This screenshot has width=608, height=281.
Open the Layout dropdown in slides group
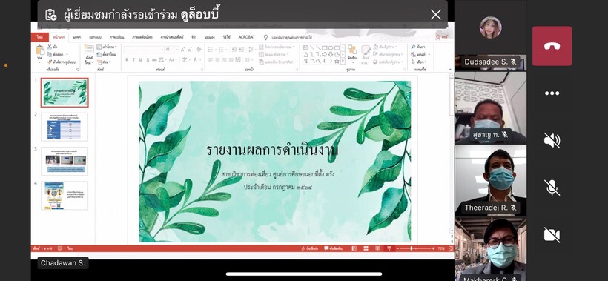coord(107,47)
